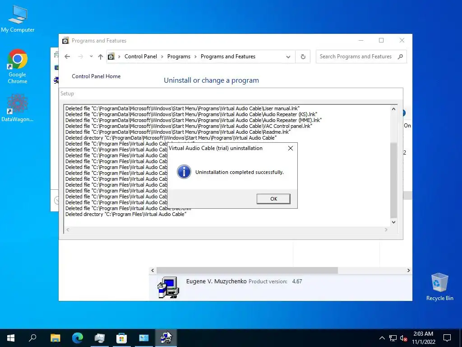Click OK in uninstallation dialog
Screen dimensions: 462x347
273,199
